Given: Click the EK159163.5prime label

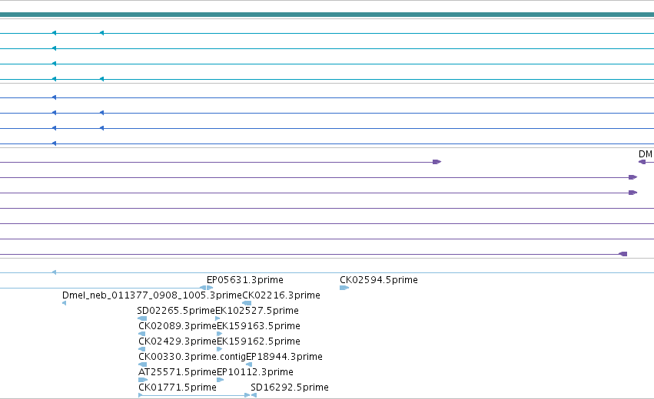Looking at the screenshot, I should tap(258, 325).
